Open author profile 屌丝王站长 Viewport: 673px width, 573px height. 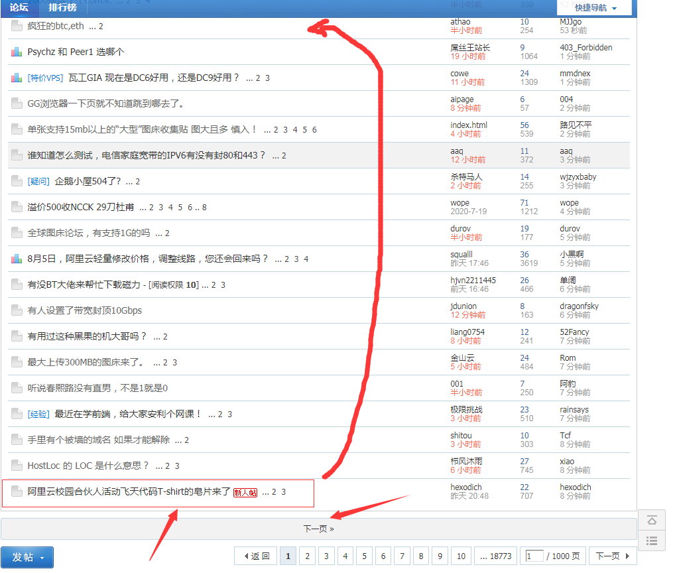coord(470,48)
